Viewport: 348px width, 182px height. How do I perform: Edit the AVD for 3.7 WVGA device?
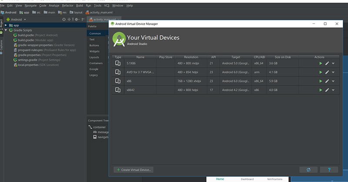tap(327, 72)
